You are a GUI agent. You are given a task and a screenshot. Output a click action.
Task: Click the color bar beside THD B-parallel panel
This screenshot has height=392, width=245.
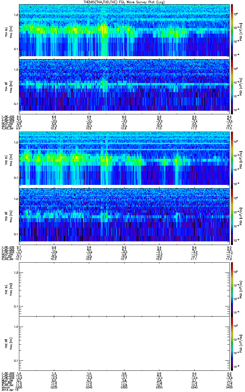pos(232,216)
